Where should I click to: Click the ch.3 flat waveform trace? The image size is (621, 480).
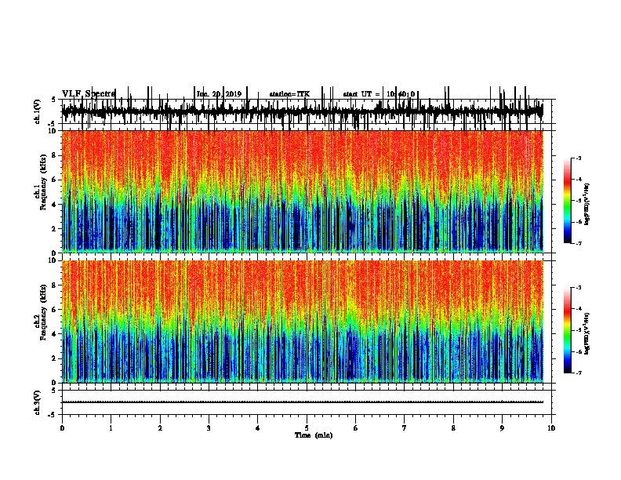point(303,402)
